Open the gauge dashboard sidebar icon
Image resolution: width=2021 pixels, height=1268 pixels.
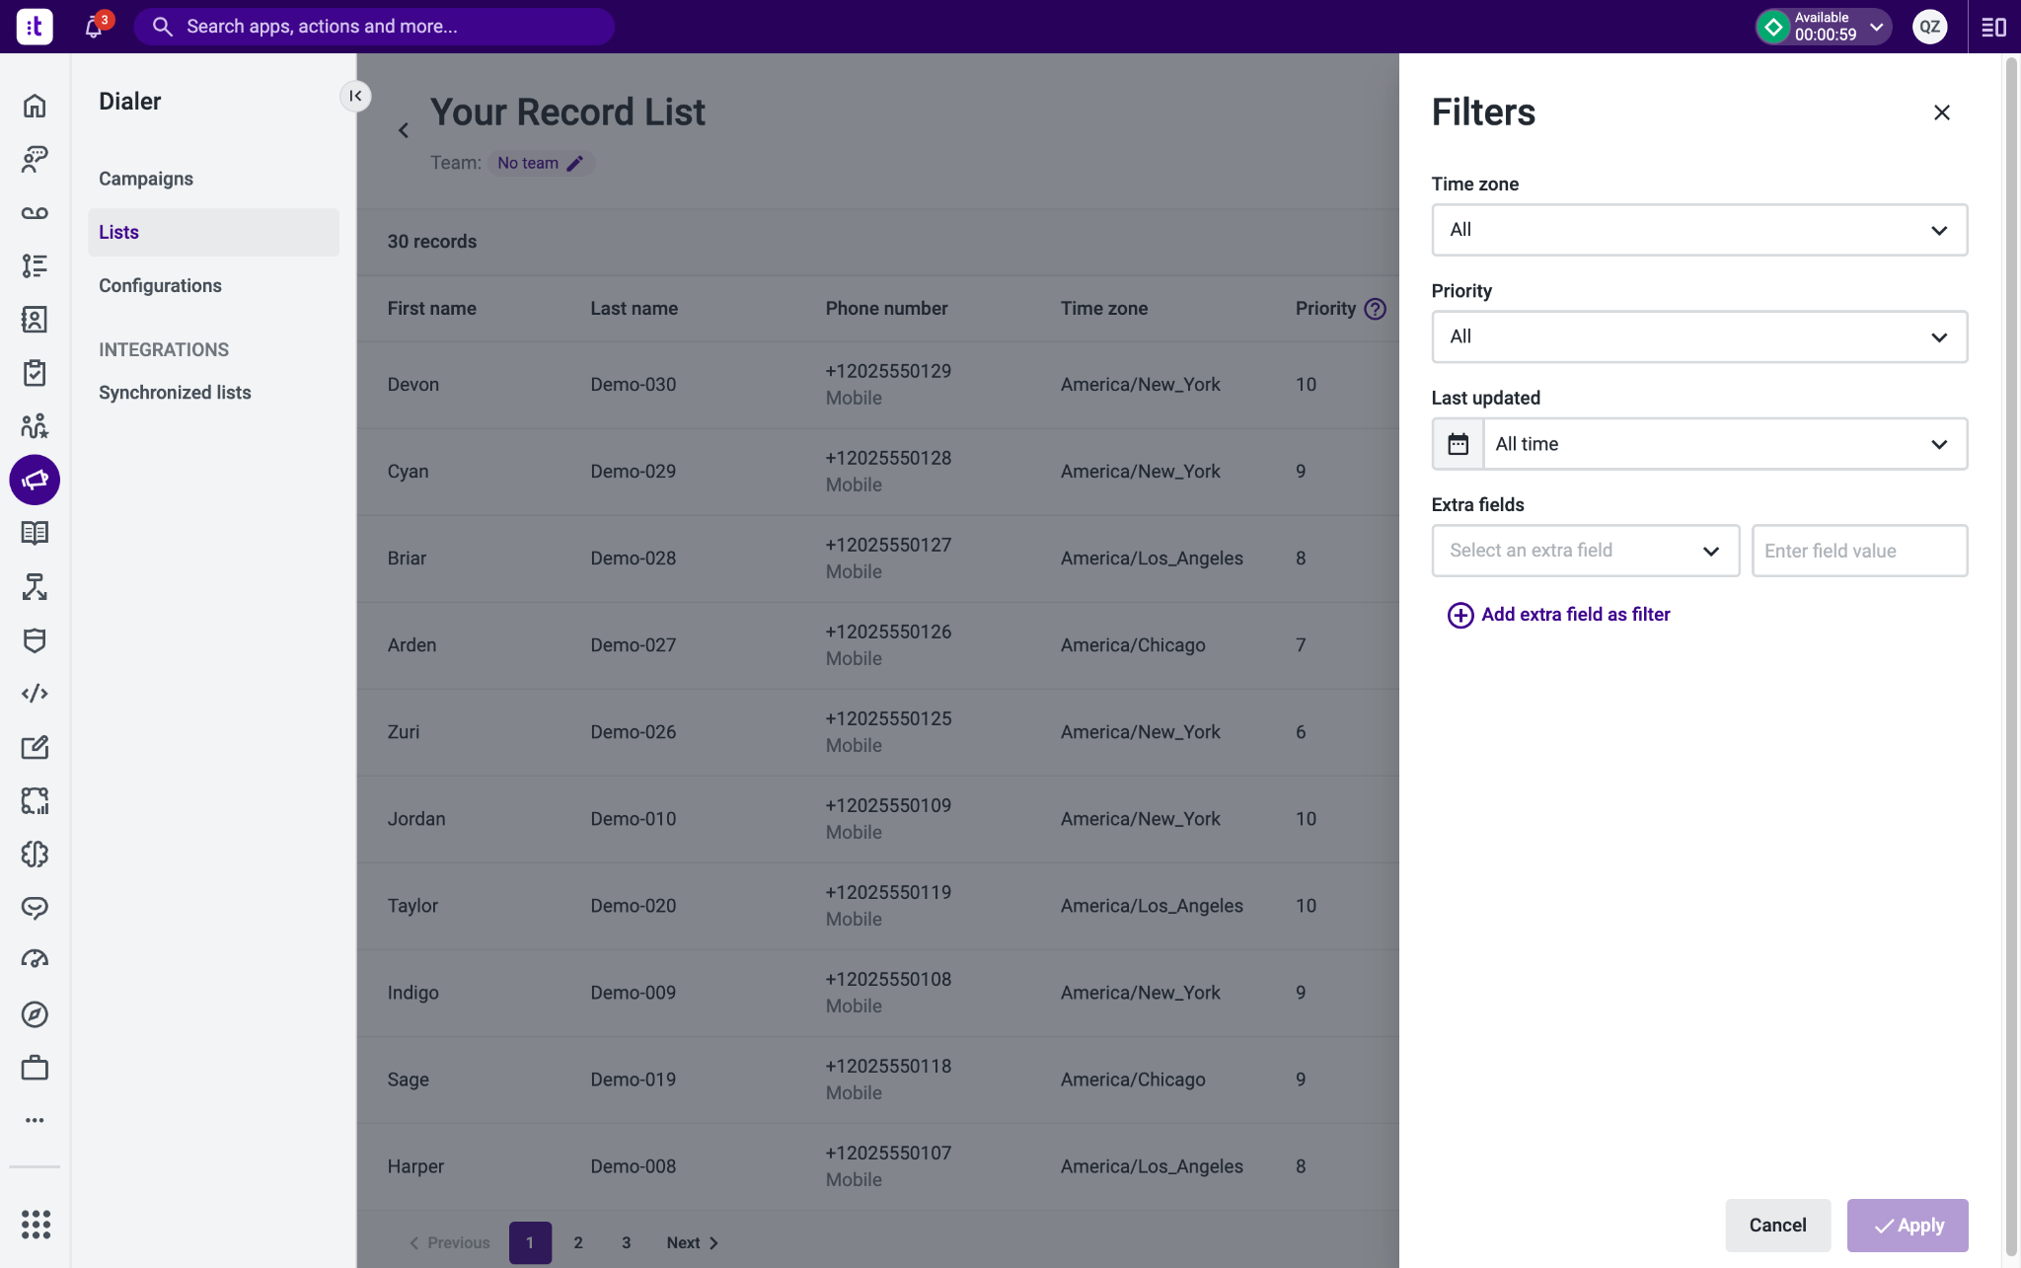[35, 960]
